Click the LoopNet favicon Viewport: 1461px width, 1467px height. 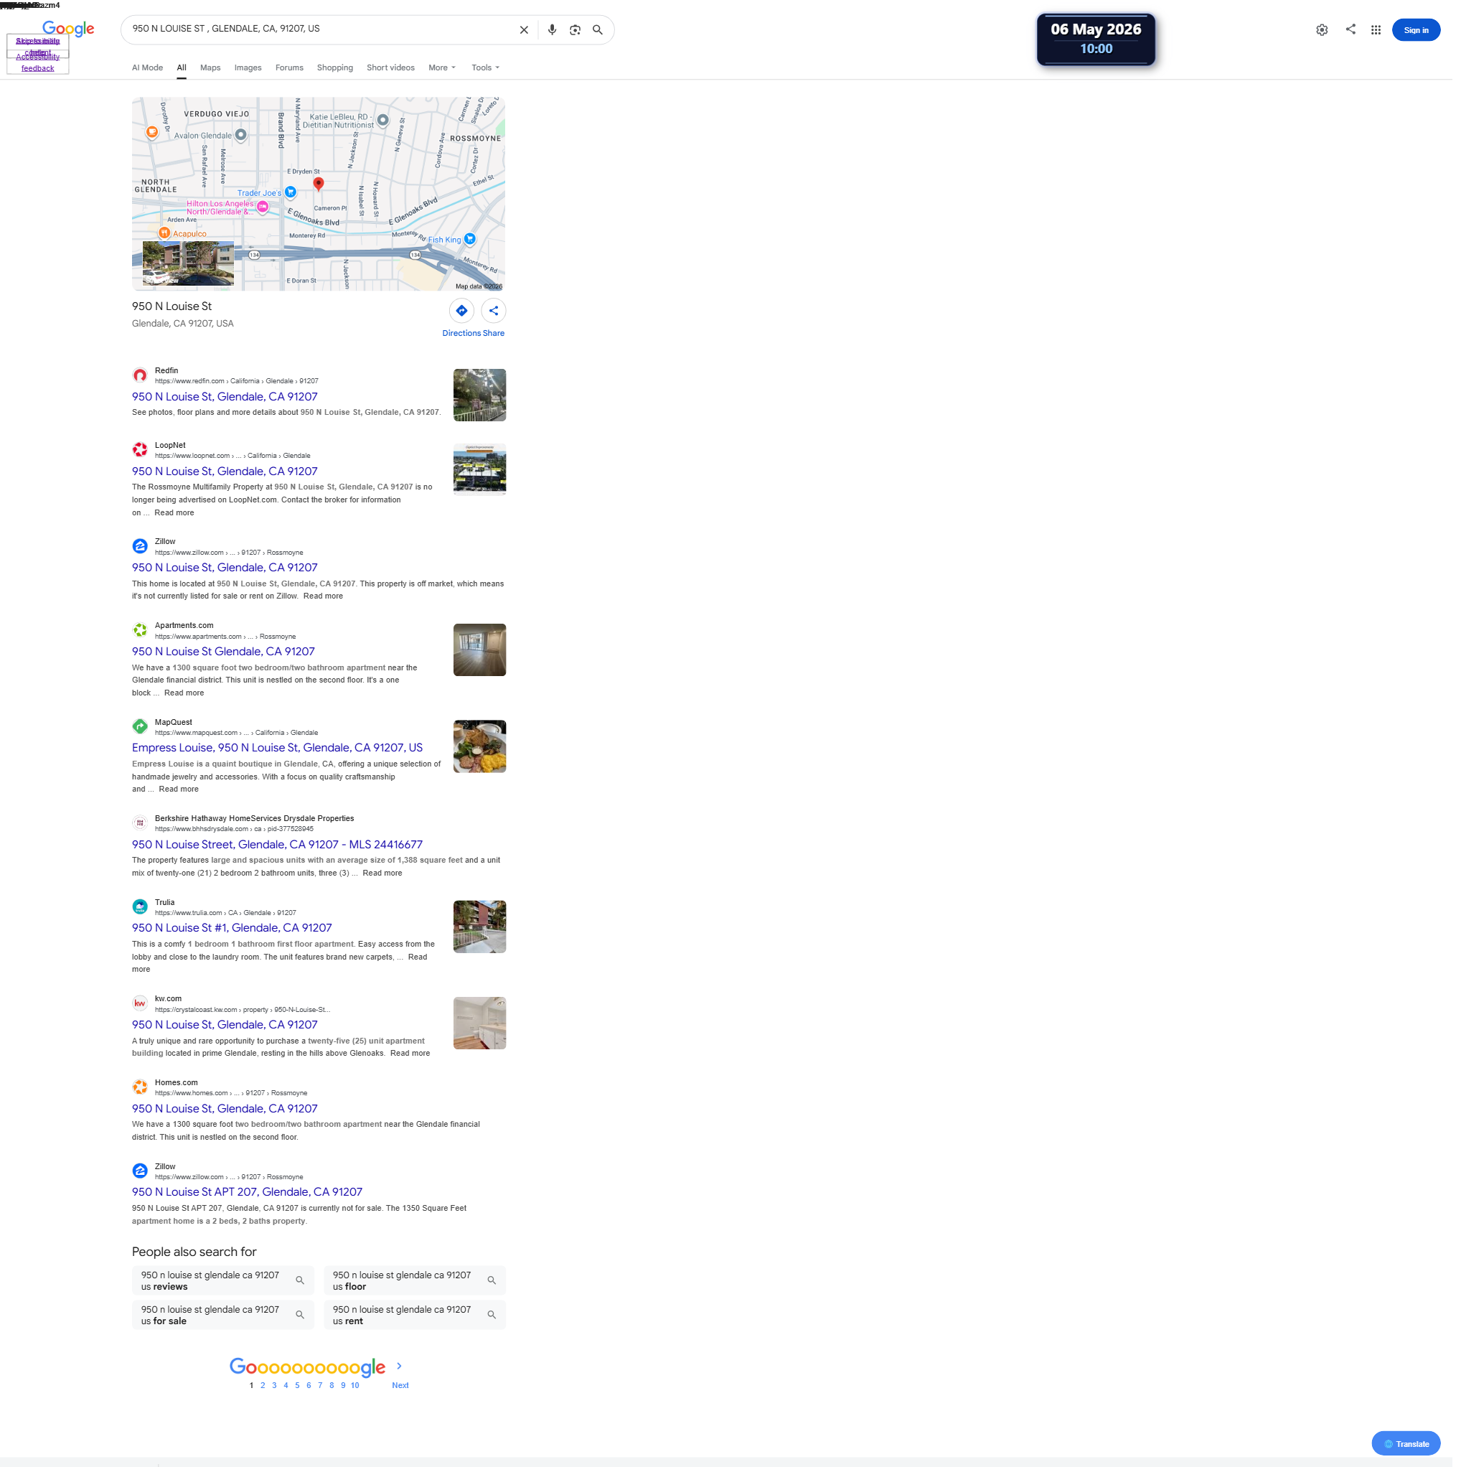pos(140,449)
